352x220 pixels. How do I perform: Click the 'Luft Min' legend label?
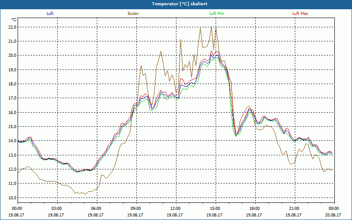216,14
